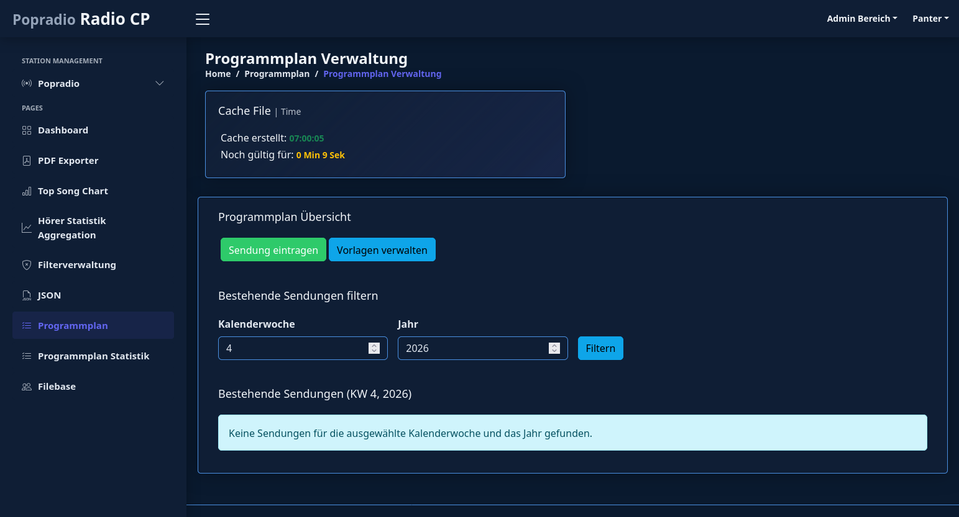Click inside the Jahr input field
The image size is (959, 517).
click(472, 348)
